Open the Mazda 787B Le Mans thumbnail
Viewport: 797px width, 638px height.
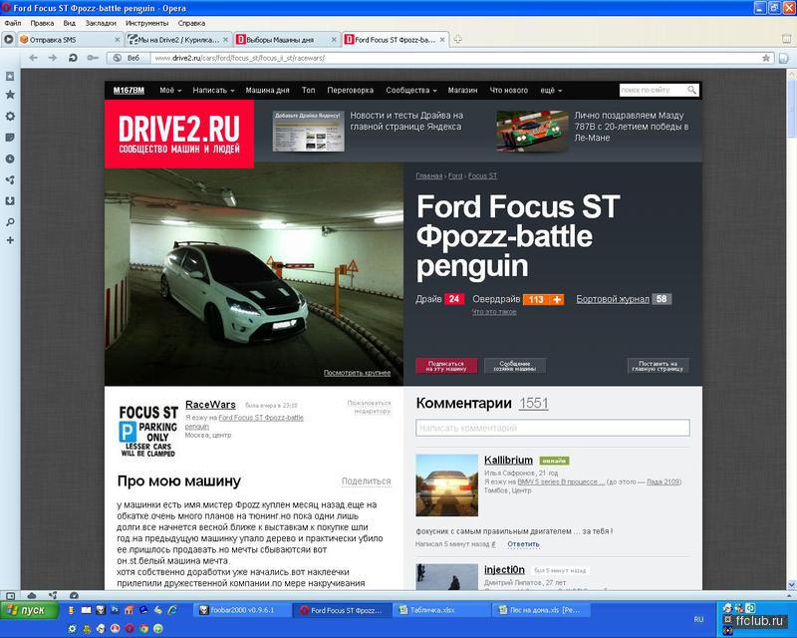[532, 131]
